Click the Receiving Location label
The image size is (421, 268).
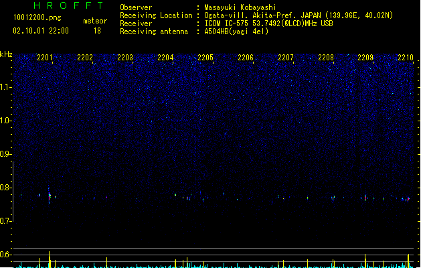(156, 15)
